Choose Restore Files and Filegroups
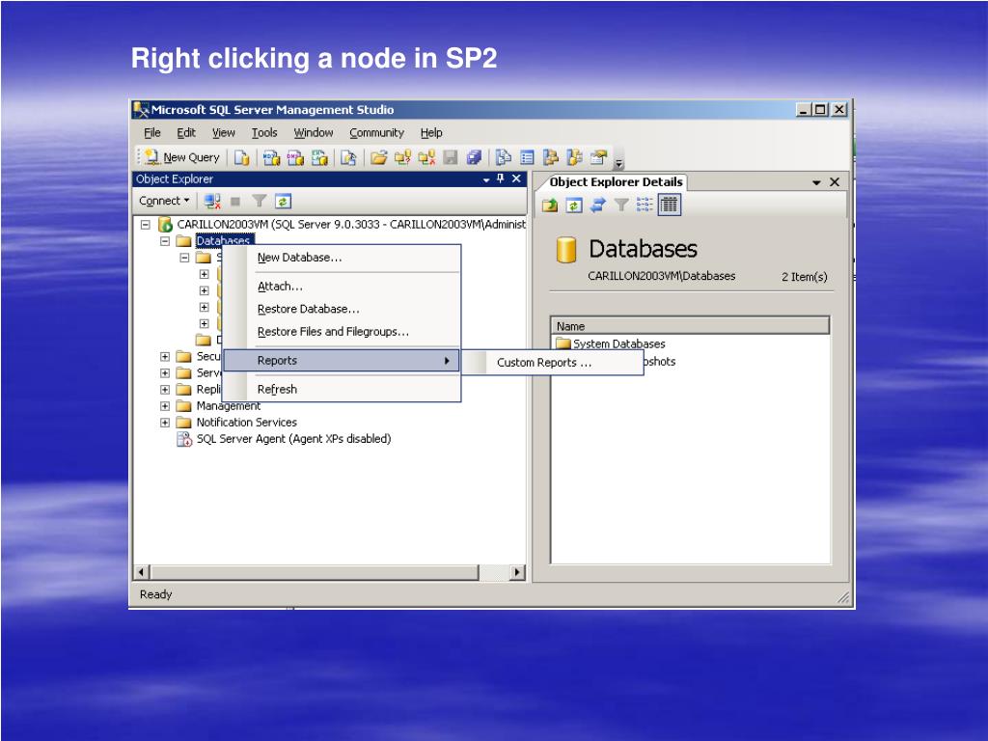The height and width of the screenshot is (741, 988). click(343, 332)
